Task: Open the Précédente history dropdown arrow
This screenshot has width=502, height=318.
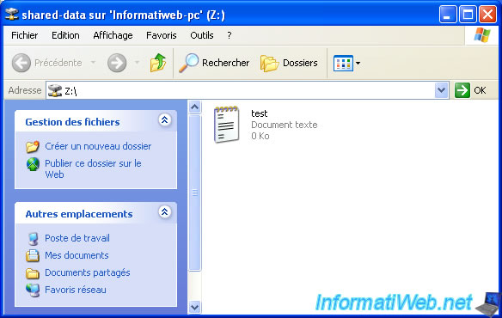Action: 93,63
